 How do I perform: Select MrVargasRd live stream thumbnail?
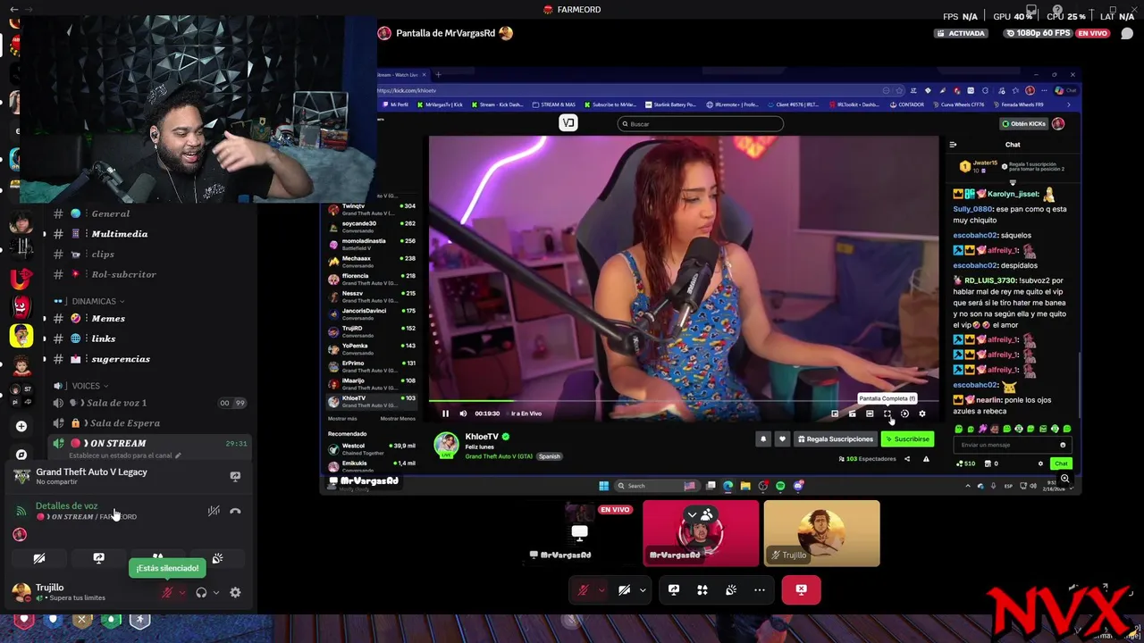(579, 533)
